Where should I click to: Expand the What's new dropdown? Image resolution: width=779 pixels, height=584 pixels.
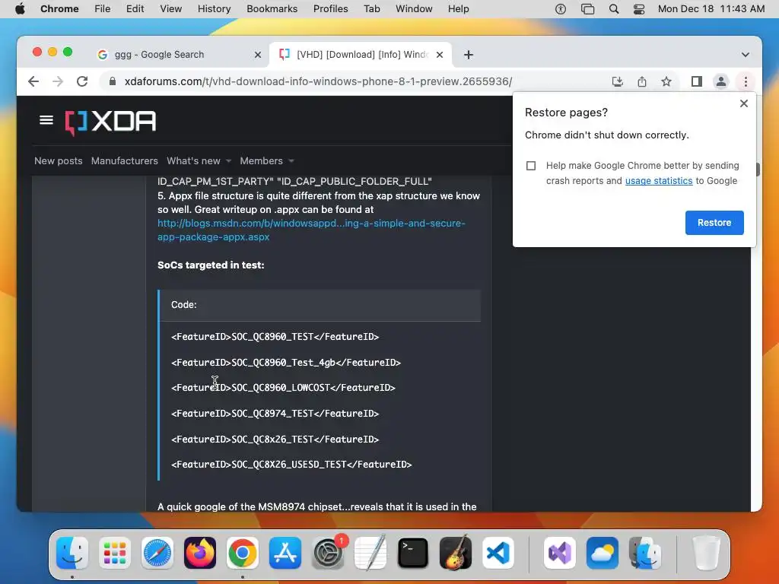pos(228,161)
